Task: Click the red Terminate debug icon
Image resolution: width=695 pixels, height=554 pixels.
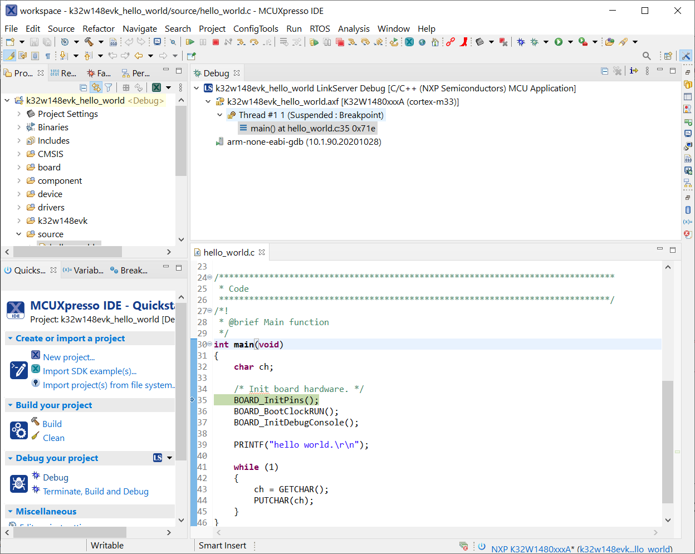Action: coord(216,42)
